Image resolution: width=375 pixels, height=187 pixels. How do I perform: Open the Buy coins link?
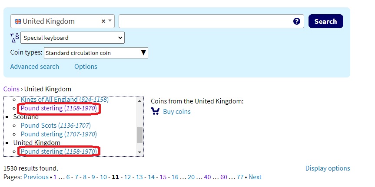coord(177,112)
